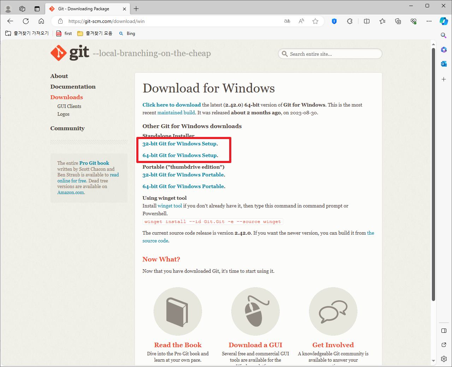Click the book illustration thumbnail
Screen dimensions: 452x367
(x=178, y=312)
